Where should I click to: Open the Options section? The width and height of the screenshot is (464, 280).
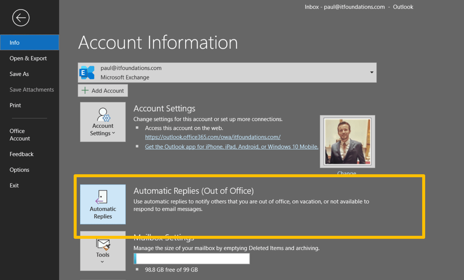19,170
